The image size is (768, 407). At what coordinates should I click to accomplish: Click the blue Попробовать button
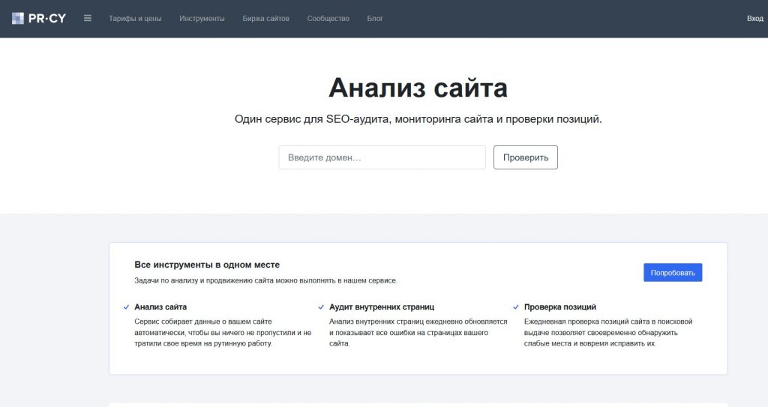(x=673, y=273)
